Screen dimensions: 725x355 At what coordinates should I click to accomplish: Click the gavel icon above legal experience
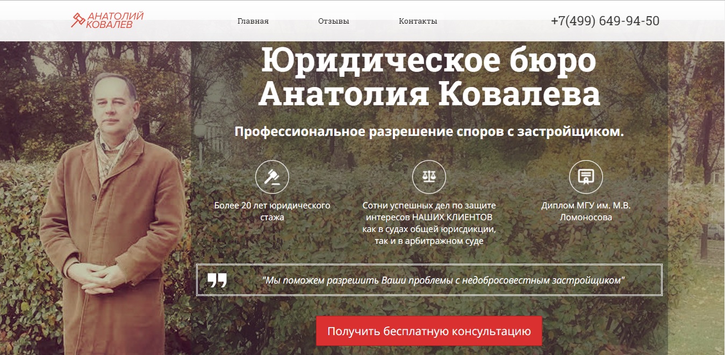tap(272, 177)
